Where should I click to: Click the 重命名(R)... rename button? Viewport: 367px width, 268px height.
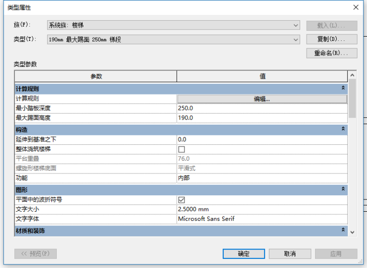pos(331,53)
